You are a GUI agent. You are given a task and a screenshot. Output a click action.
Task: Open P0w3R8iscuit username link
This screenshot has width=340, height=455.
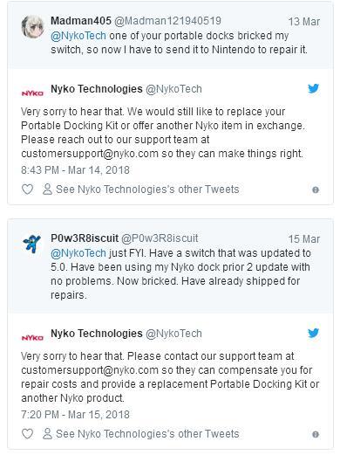coord(85,238)
